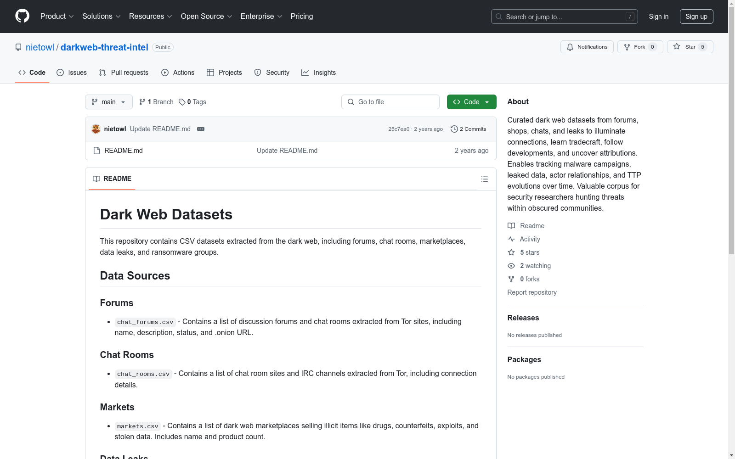
Task: Go to the Actions tab
Action: click(178, 73)
